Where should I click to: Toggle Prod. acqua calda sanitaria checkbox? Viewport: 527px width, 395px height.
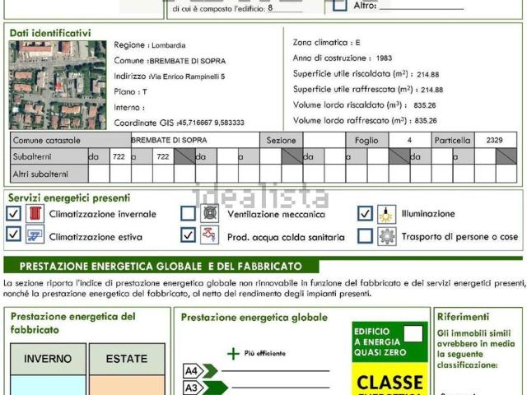coord(189,235)
